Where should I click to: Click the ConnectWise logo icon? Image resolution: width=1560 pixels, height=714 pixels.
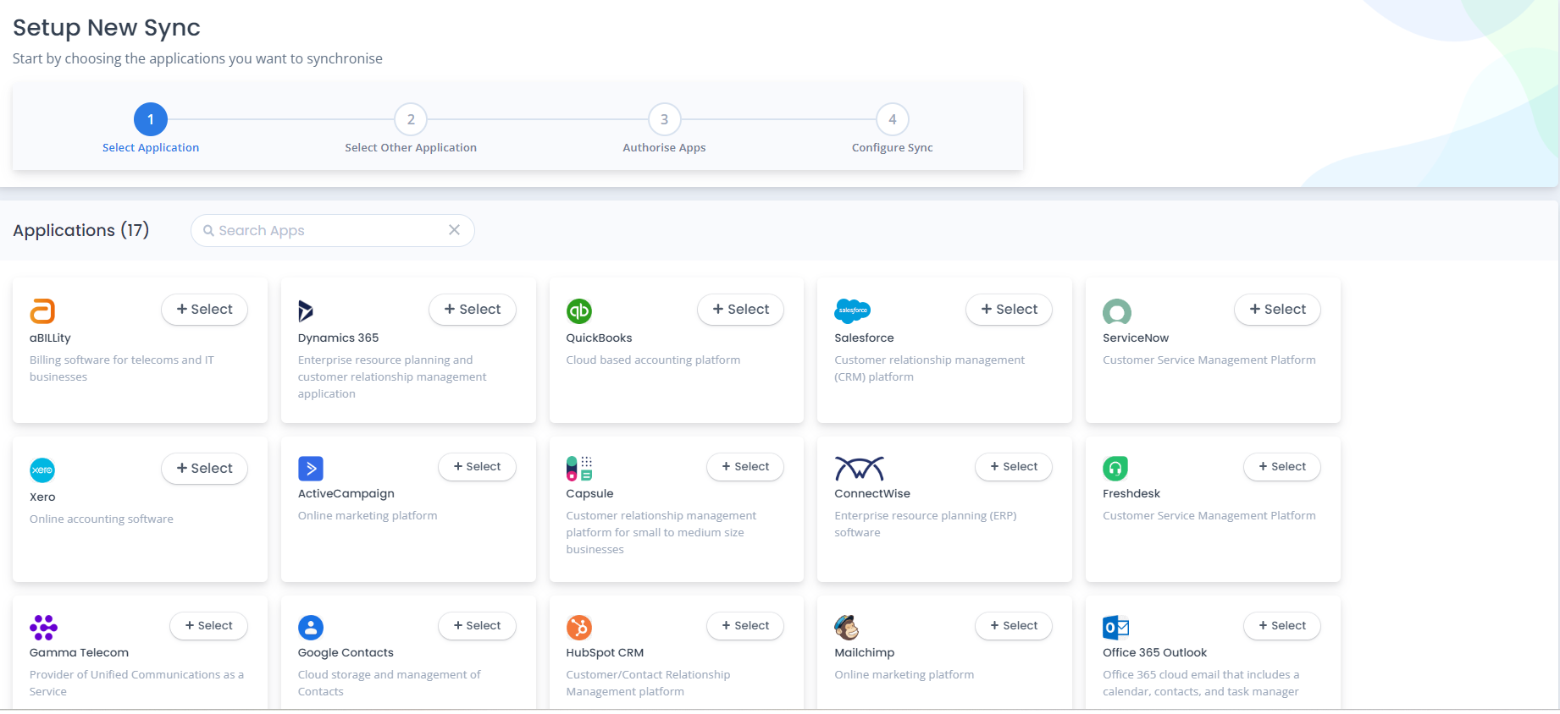[x=859, y=468]
